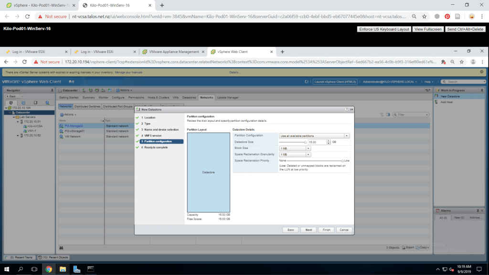Image resolution: width=489 pixels, height=275 pixels.
Task: Open the Networking navigator view icon
Action: (x=47, y=102)
